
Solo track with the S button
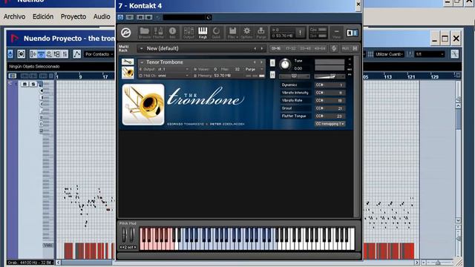click(33, 84)
